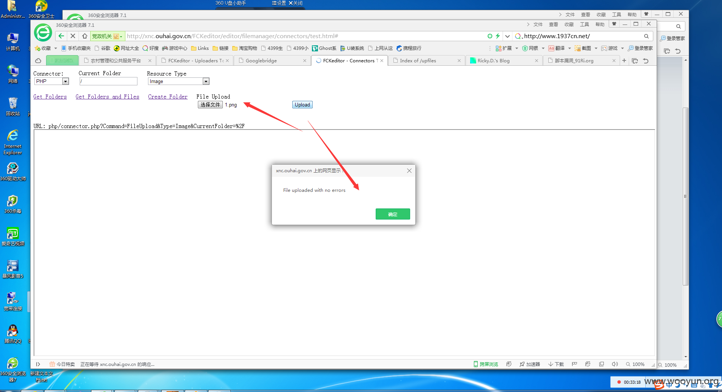Open the Links bookmark folder
This screenshot has height=392, width=722.
pos(200,48)
